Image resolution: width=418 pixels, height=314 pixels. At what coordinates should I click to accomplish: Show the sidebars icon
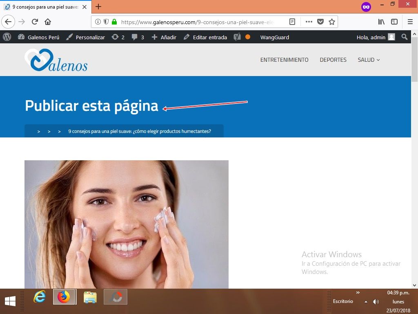[394, 22]
